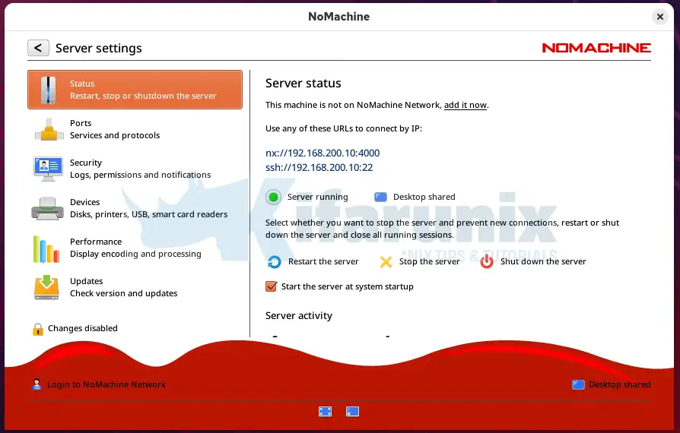Click Desktop shared in the bottom bar
The image size is (680, 433).
tap(612, 384)
